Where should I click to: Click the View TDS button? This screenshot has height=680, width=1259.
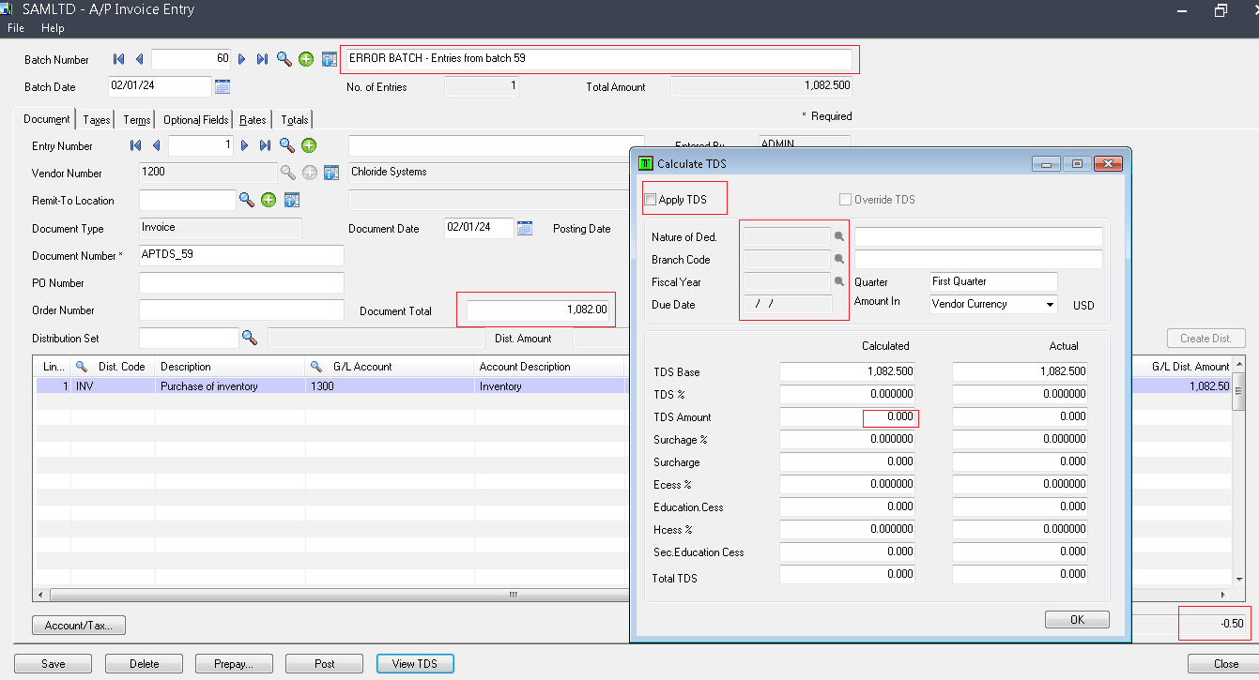(415, 663)
